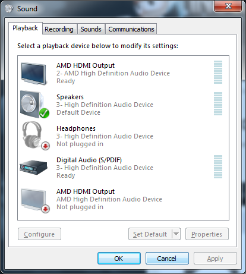This screenshot has height=274, width=246.
Task: Click the Playback tab
Action: pyautogui.click(x=26, y=28)
